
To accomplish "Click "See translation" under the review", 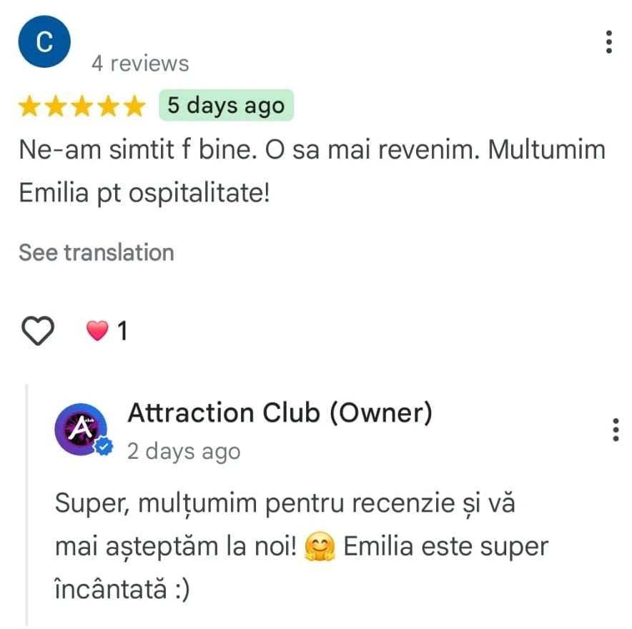I will 97,252.
